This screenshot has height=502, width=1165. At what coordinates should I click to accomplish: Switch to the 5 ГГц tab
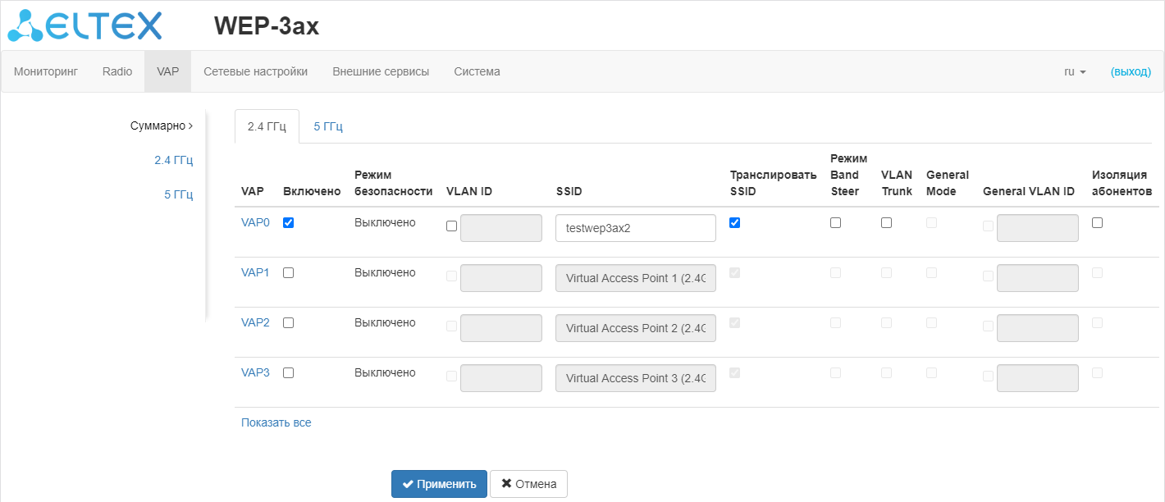[327, 127]
